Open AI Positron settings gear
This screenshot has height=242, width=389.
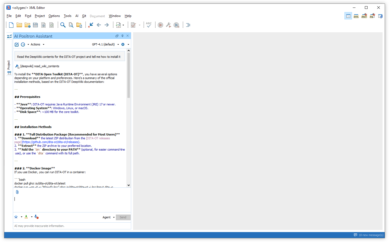click(x=123, y=44)
